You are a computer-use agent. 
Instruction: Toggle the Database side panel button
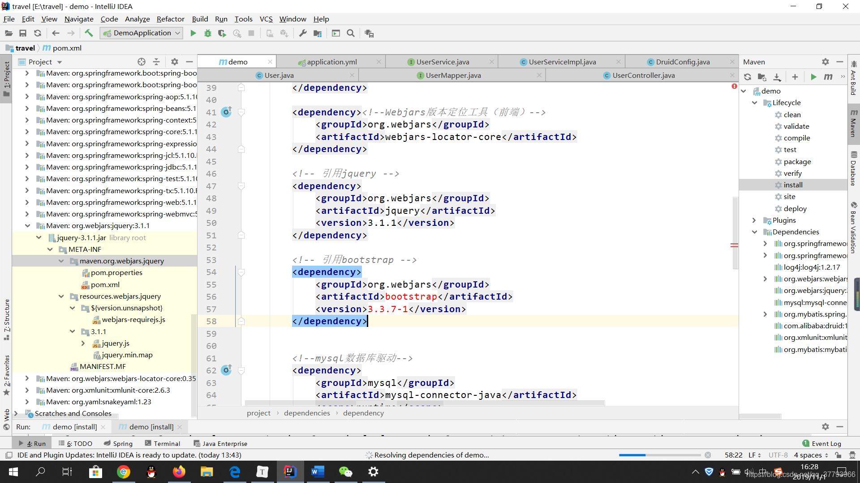[x=854, y=169]
